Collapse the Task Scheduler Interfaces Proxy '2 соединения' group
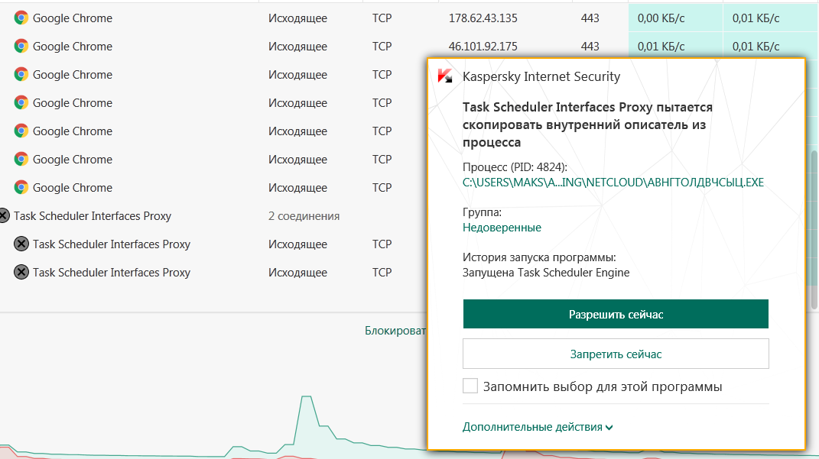Screen dimensions: 819x459 click(92, 216)
